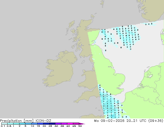Click the '[mm]' unit label
The width and height of the screenshot is (164, 127).
pos(29,121)
